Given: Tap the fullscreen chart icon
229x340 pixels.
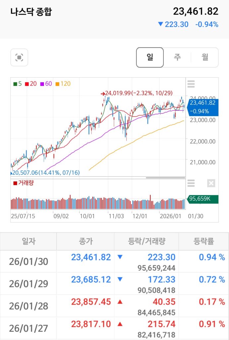Looking at the screenshot, I should point(19,58).
